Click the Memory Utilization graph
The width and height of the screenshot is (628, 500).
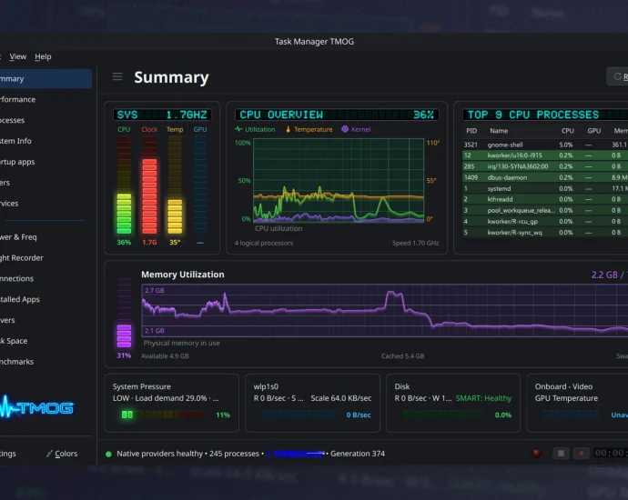(384, 310)
